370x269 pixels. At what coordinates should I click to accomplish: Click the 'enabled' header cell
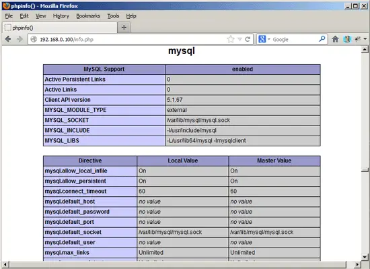coord(243,69)
